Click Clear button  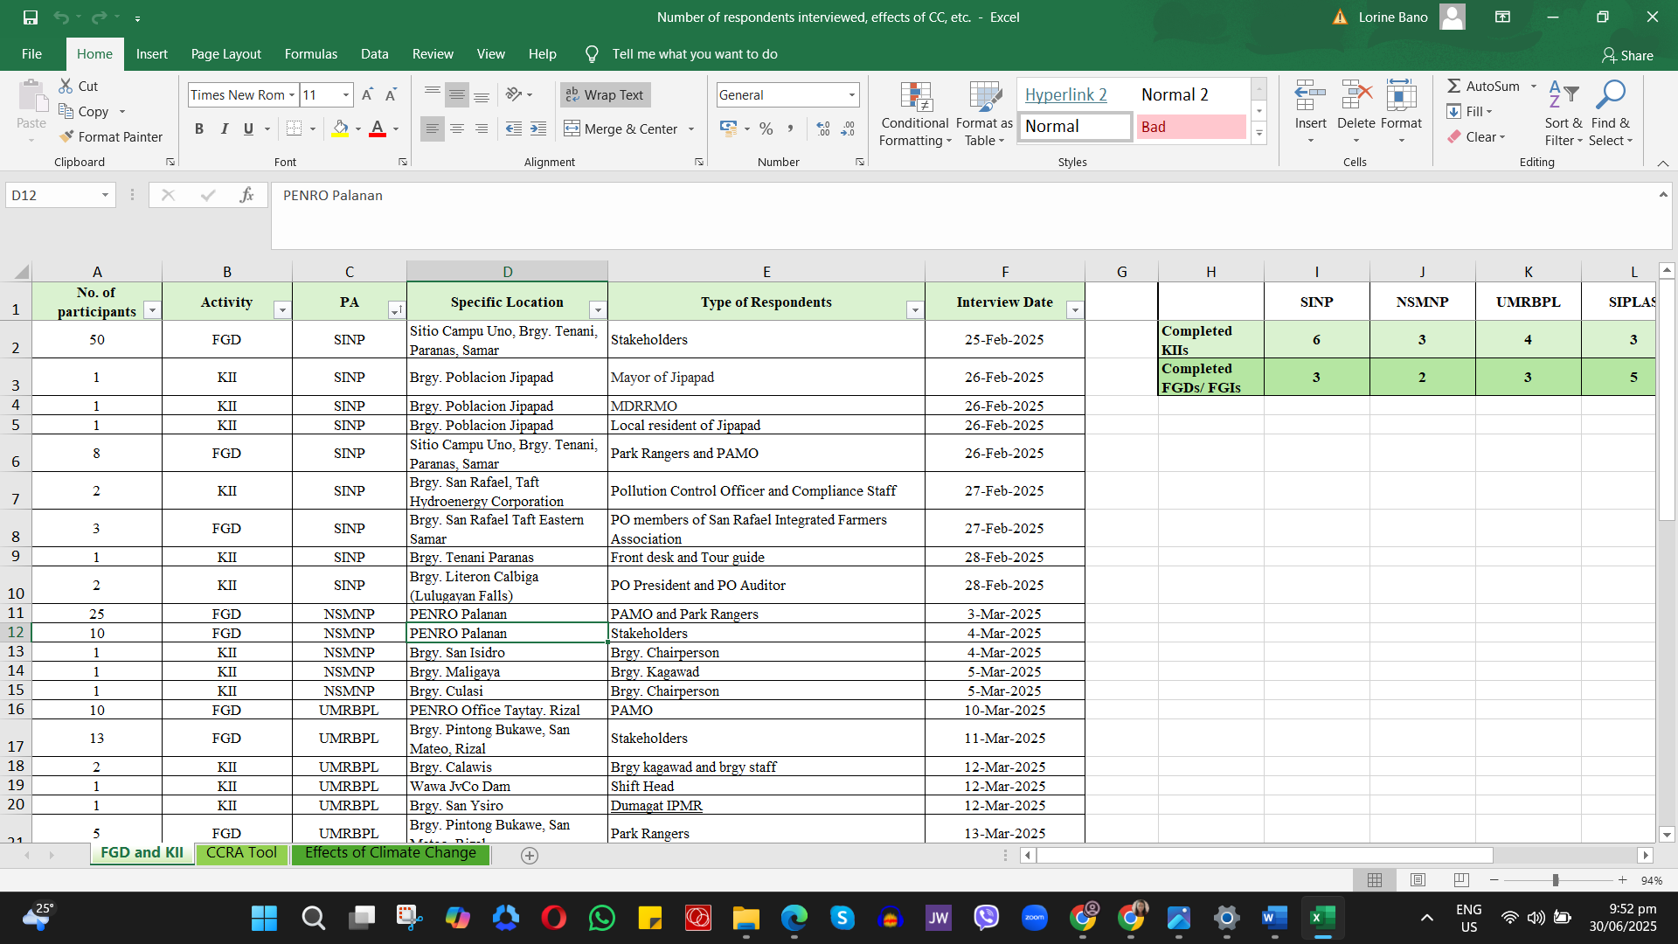1476,136
